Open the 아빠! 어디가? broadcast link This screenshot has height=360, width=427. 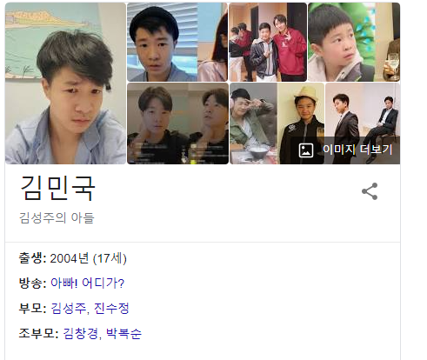pos(88,283)
